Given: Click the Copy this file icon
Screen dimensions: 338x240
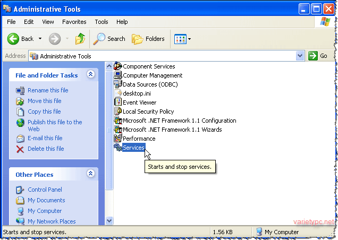Looking at the screenshot, I should click(x=20, y=112).
